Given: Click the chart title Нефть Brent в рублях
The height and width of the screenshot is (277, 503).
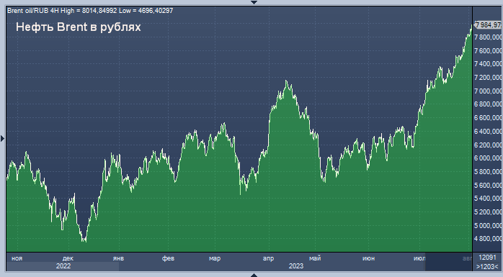Looking at the screenshot, I should (x=79, y=27).
